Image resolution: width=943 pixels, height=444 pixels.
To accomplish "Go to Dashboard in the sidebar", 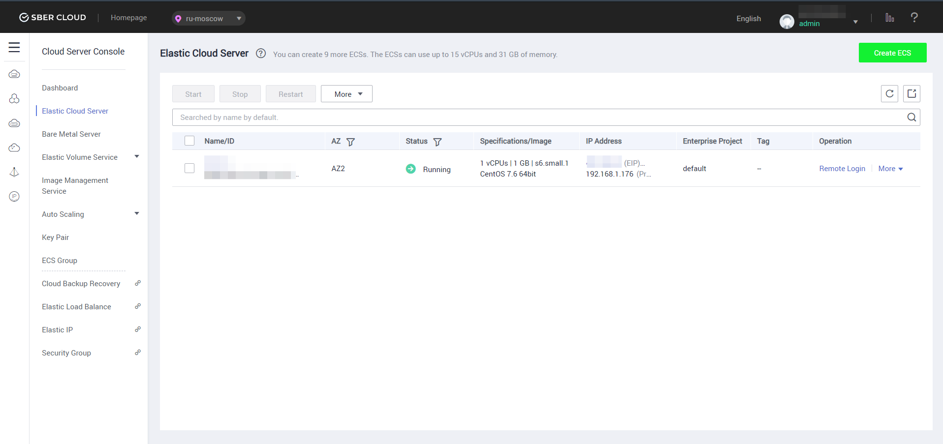I will (x=60, y=88).
